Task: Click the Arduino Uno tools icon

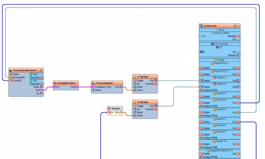Action: 235,26
